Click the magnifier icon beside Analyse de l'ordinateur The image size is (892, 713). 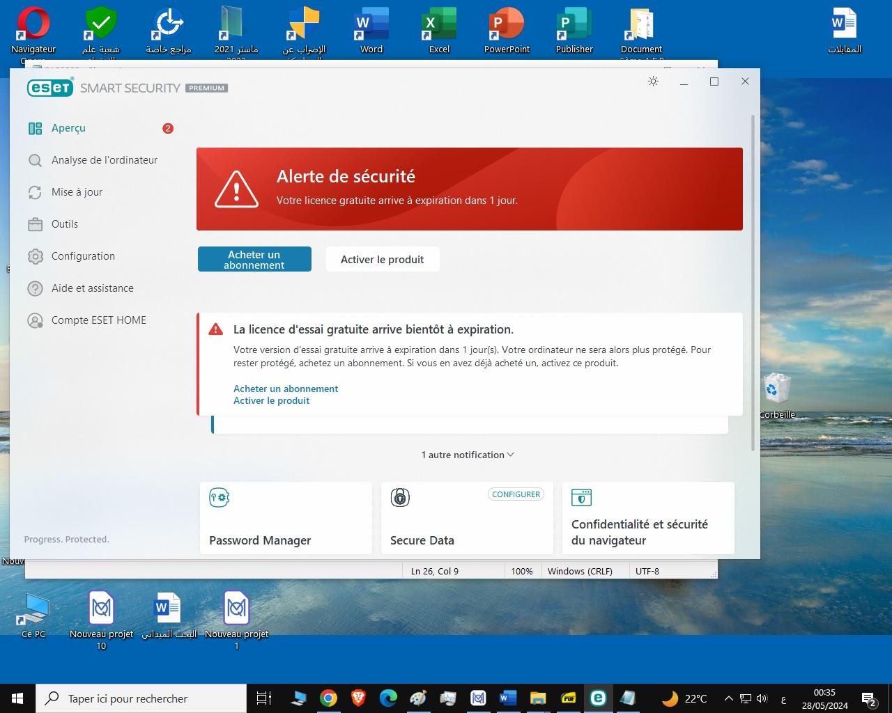click(35, 161)
